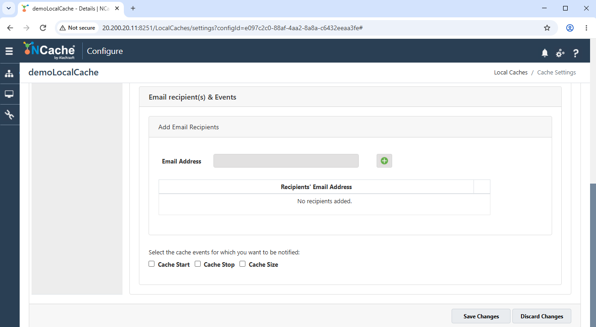
Task: Open the cluster topology sidebar icon
Action: point(9,74)
